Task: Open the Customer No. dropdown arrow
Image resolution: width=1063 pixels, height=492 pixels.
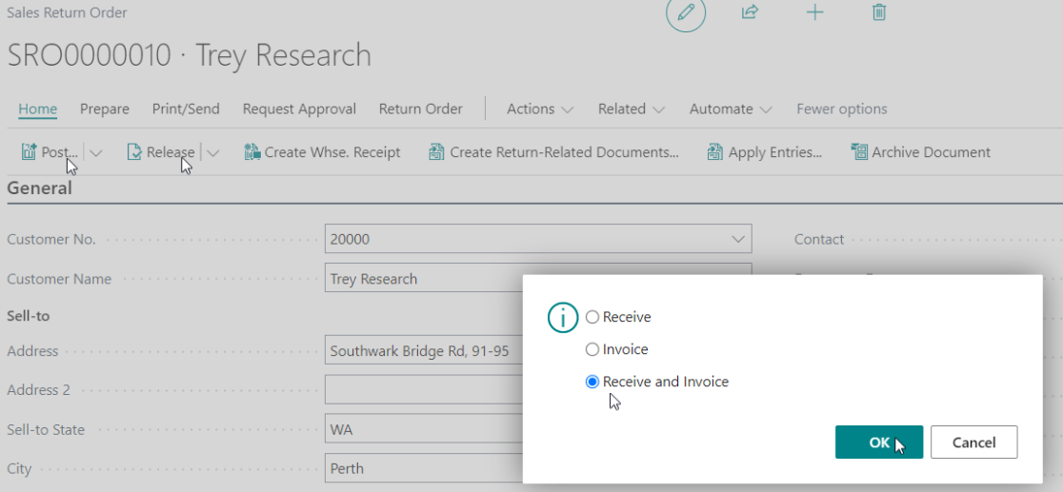Action: [736, 239]
